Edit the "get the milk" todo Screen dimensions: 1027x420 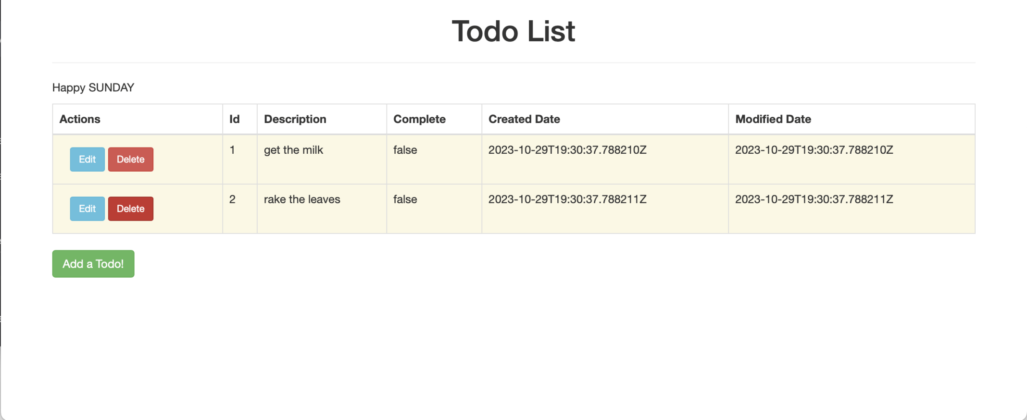(x=87, y=160)
